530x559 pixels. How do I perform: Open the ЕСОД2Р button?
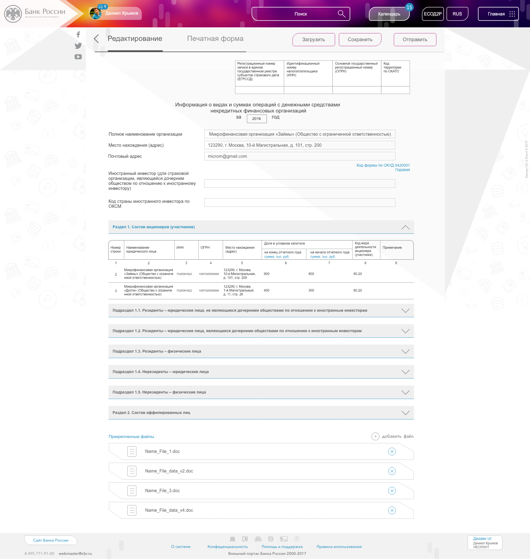click(x=433, y=14)
